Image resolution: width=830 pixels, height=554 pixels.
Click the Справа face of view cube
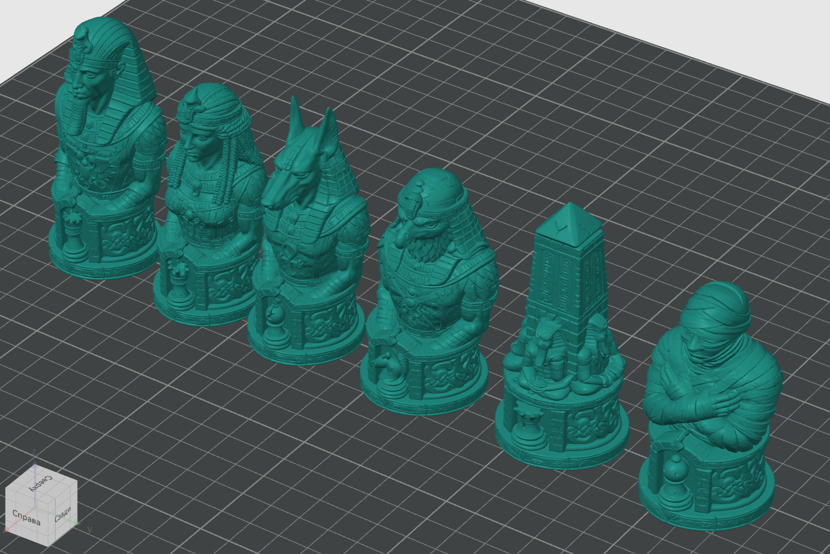point(27,517)
